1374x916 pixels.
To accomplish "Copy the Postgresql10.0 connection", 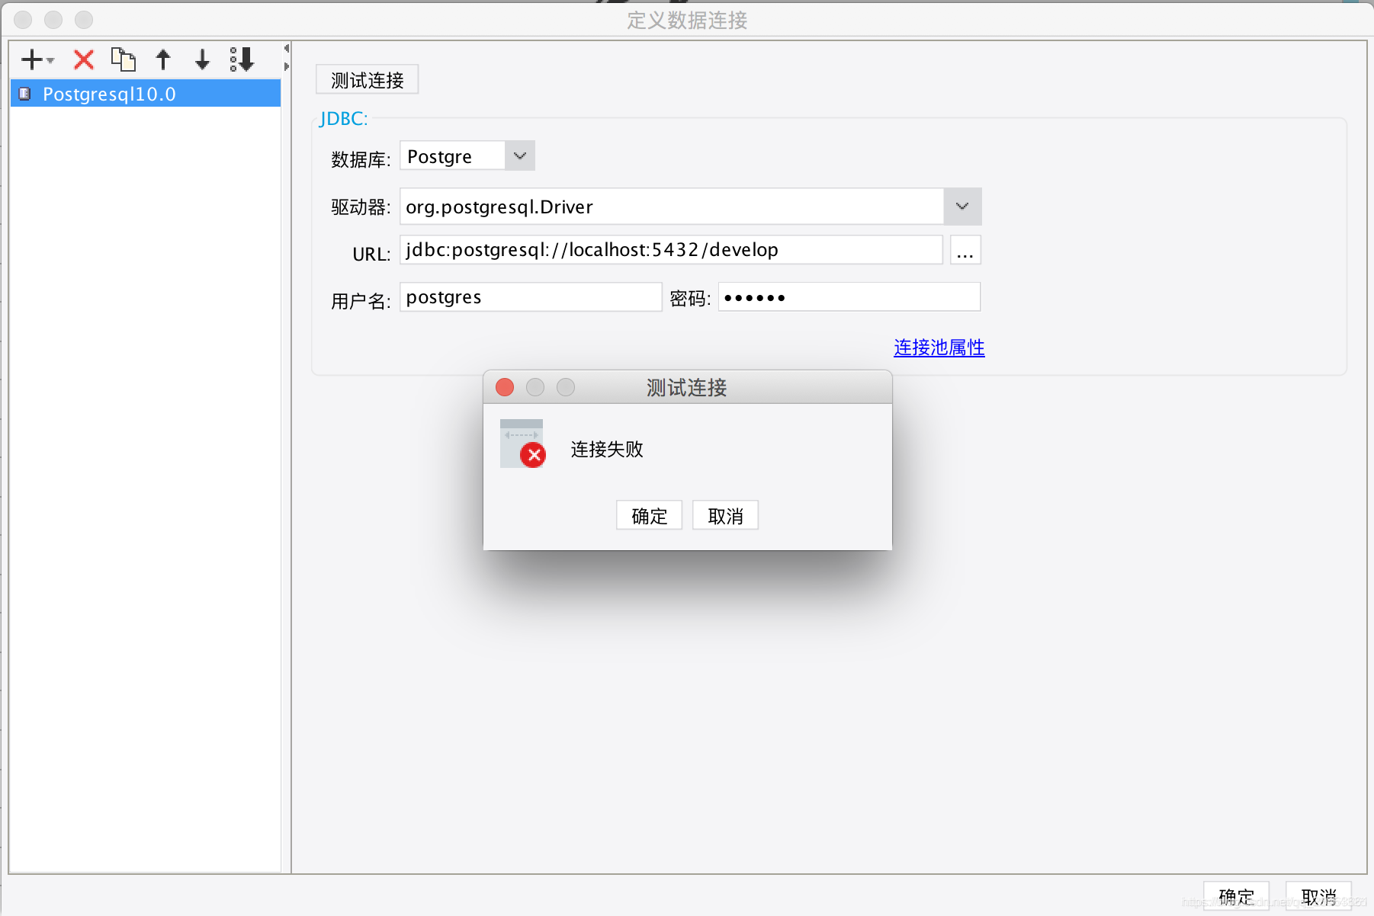I will click(124, 59).
